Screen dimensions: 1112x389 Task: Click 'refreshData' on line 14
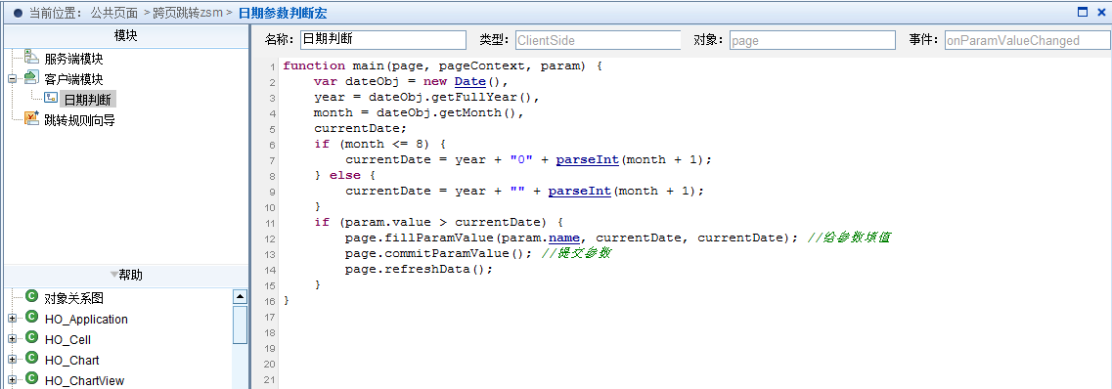point(427,269)
